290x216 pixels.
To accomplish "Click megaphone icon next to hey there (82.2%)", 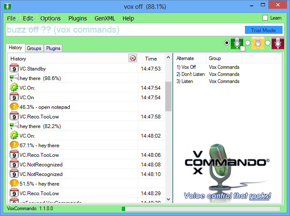I will click(x=14, y=126).
